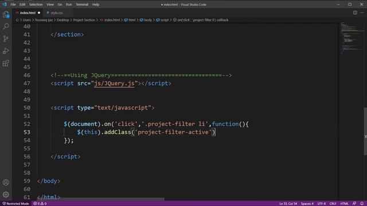Open the Terminal menu

click(82, 5)
